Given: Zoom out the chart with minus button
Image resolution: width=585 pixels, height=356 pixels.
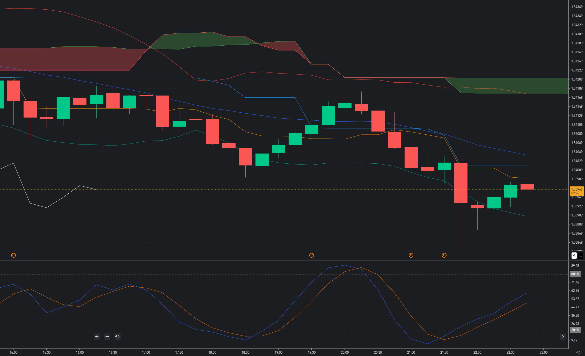Looking at the screenshot, I should [x=107, y=337].
